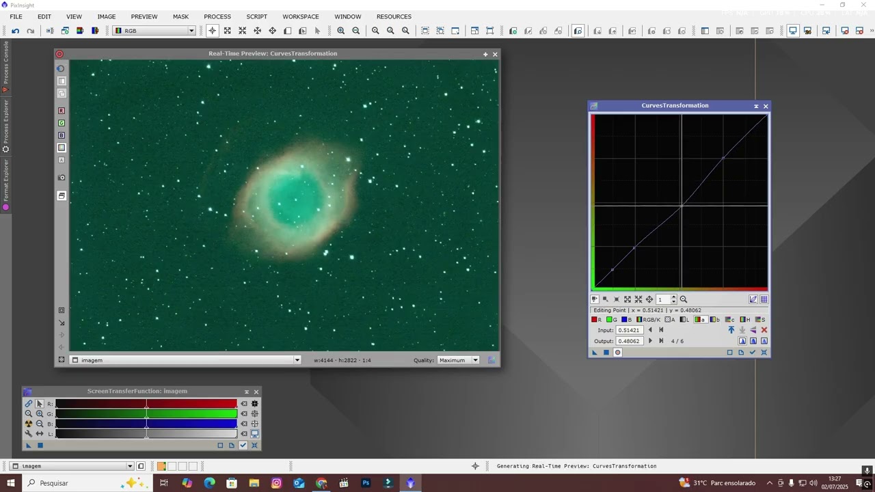Adjust the STF red channel midtones slider
Image resolution: width=875 pixels, height=492 pixels.
pos(146,404)
